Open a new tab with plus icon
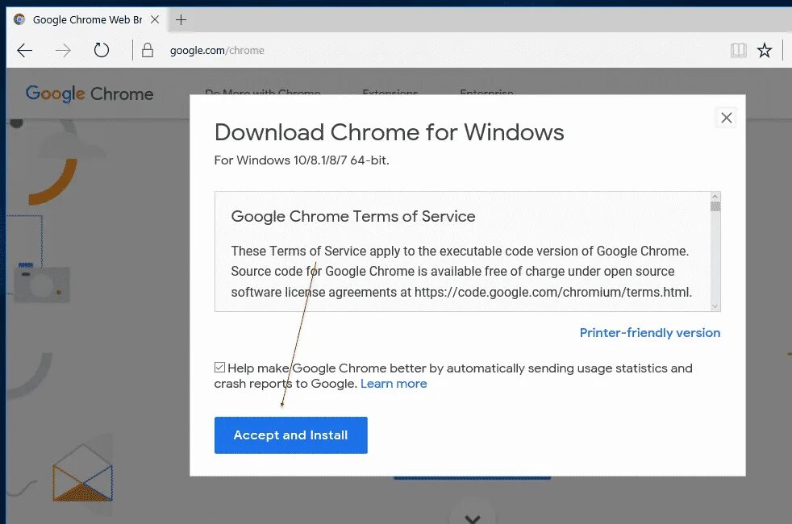Screen dimensions: 792x524 pos(181,19)
